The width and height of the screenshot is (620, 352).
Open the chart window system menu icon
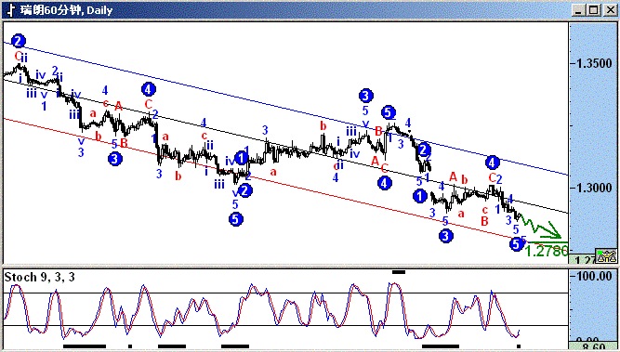pos(10,10)
